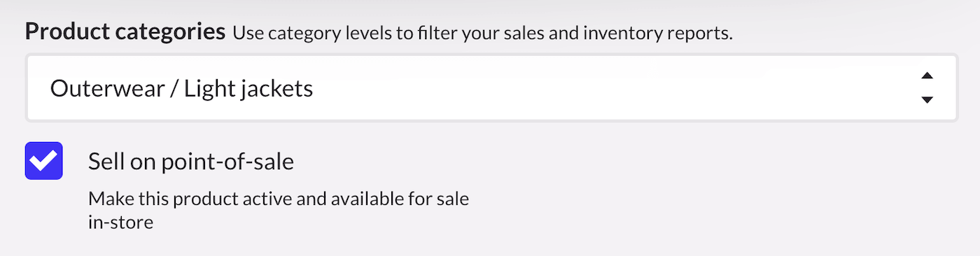Uncheck the Sell on point-of-sale checkbox

(44, 161)
